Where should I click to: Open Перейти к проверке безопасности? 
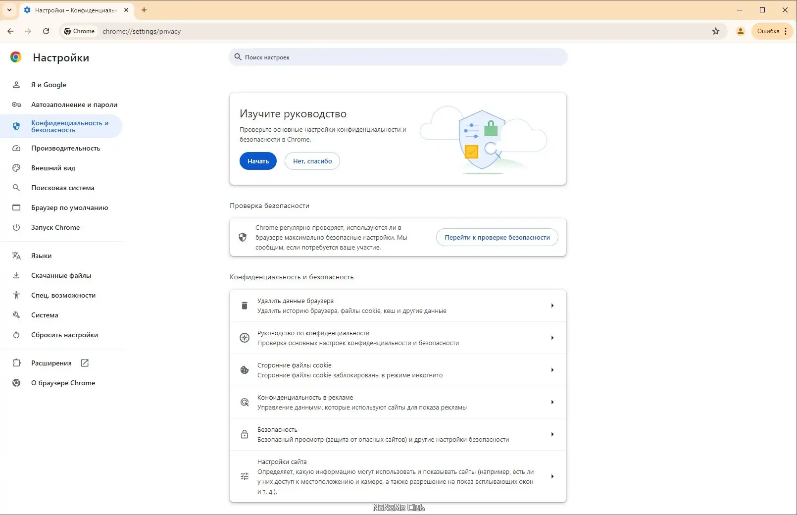click(x=497, y=237)
